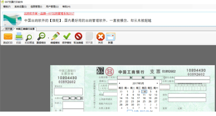Click the disabled 预开票 toolbar icon
This screenshot has width=216, height=116.
point(89,36)
